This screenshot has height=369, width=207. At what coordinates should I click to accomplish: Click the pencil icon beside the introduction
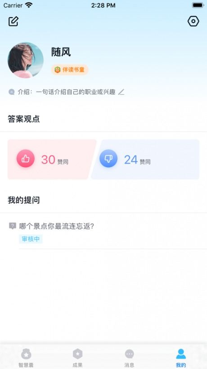[x=121, y=92]
